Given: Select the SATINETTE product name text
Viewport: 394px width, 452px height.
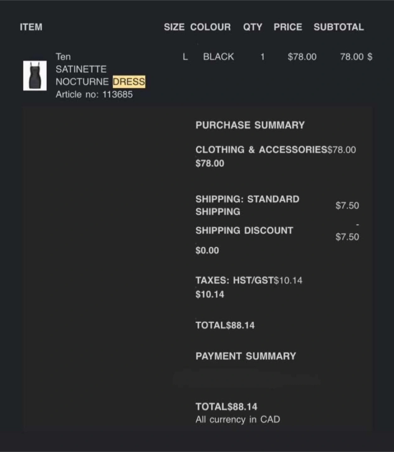Looking at the screenshot, I should tap(81, 69).
